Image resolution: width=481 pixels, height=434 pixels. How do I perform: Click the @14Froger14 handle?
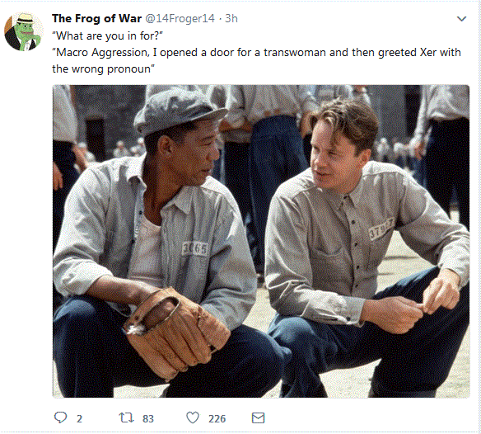pos(180,18)
